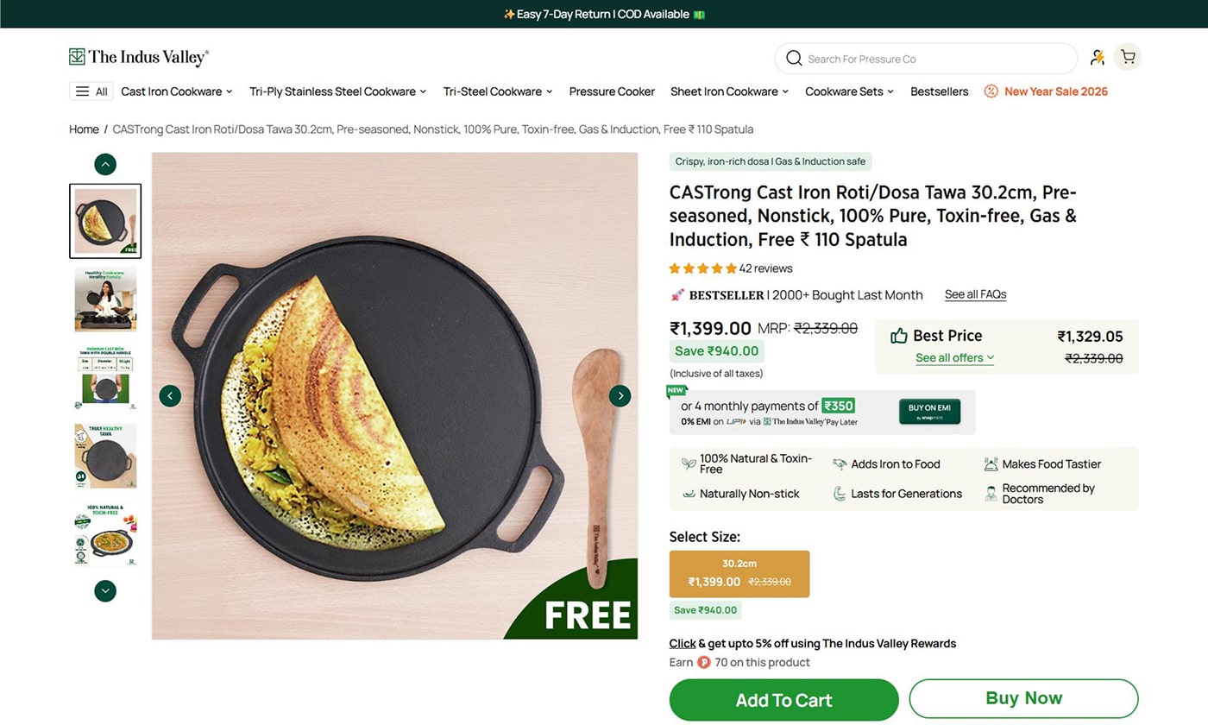Image resolution: width=1208 pixels, height=725 pixels.
Task: Click the Buy Now button
Action: pyautogui.click(x=1023, y=698)
